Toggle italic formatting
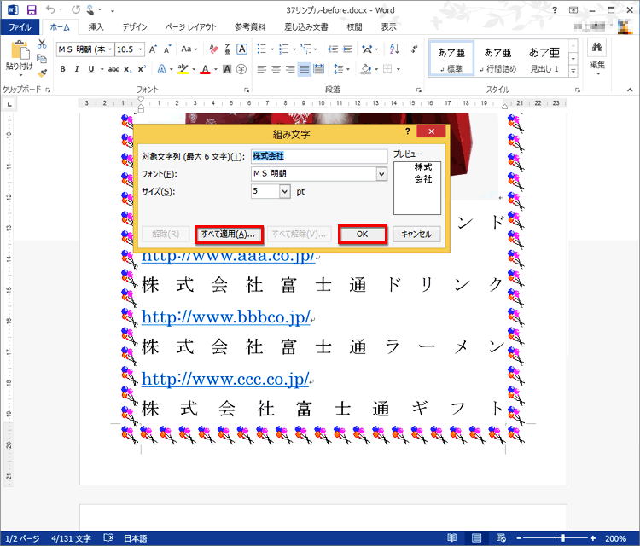640x546 pixels. point(77,69)
